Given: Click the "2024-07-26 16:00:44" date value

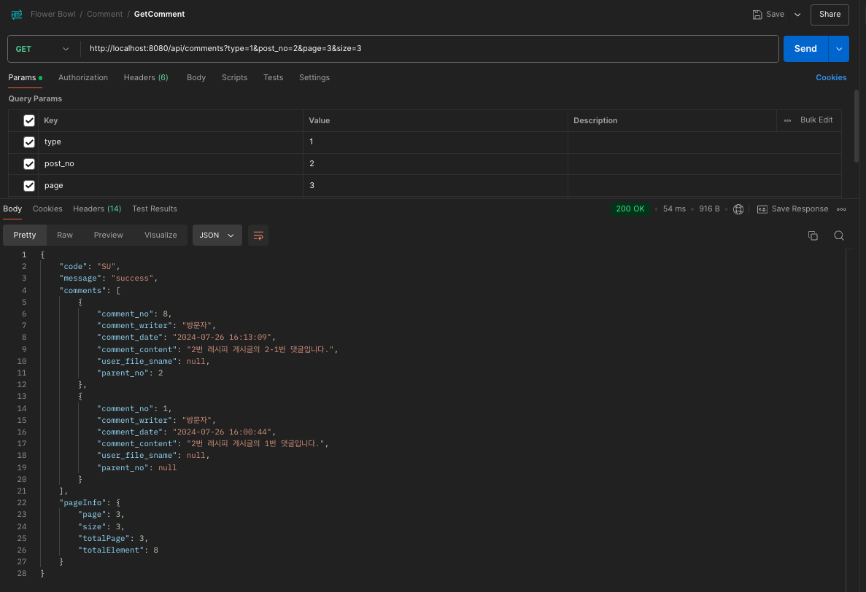Looking at the screenshot, I should (222, 432).
